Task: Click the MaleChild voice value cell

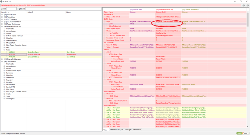Action: pyautogui.click(x=168, y=45)
